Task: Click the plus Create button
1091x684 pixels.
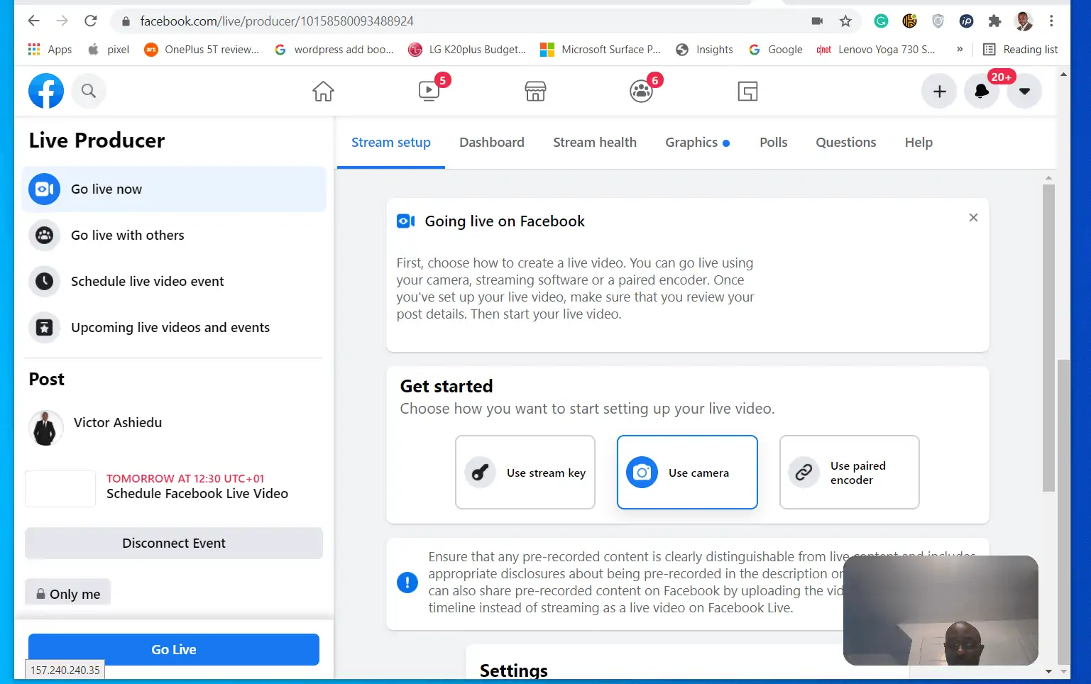Action: (x=939, y=92)
